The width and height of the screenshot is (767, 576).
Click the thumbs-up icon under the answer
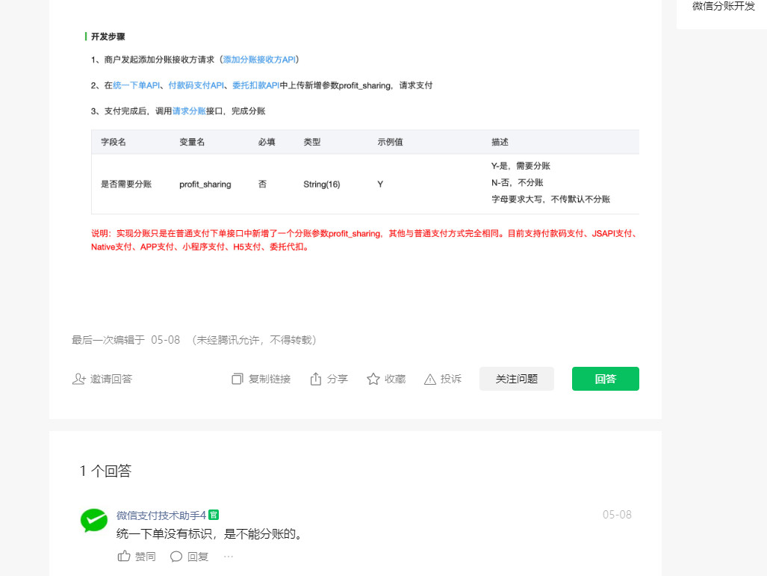pos(124,556)
